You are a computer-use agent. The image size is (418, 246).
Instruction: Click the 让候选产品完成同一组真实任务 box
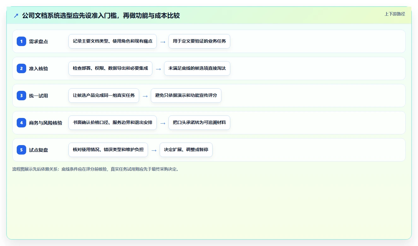[x=104, y=96]
